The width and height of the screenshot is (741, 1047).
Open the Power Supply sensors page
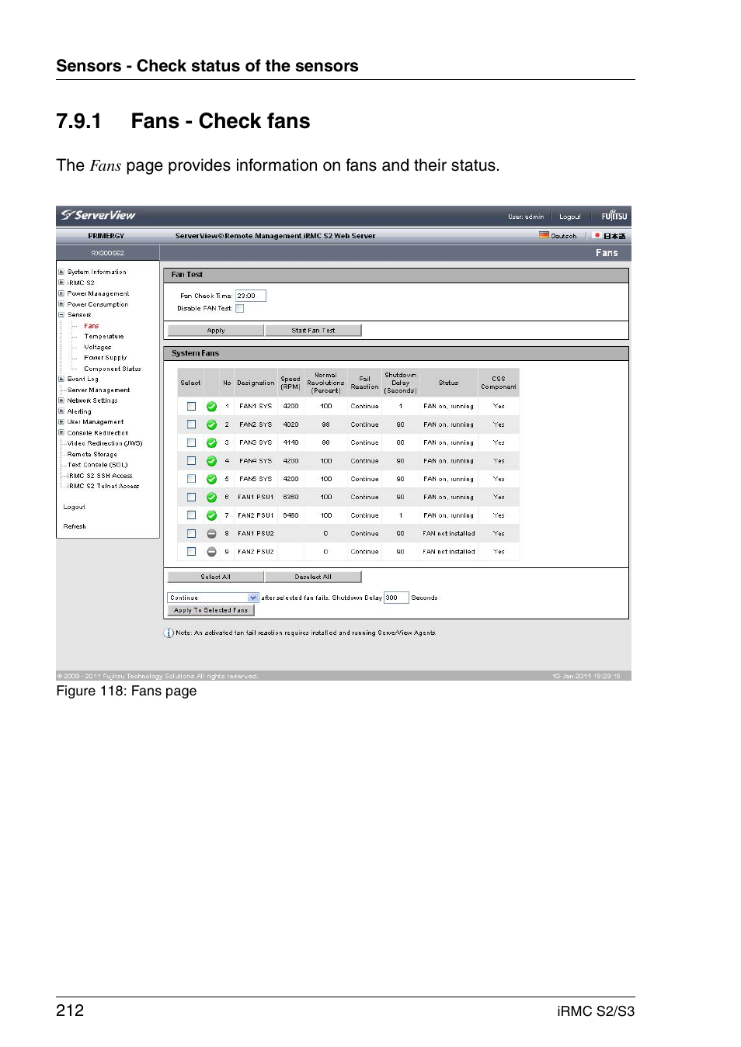point(106,358)
